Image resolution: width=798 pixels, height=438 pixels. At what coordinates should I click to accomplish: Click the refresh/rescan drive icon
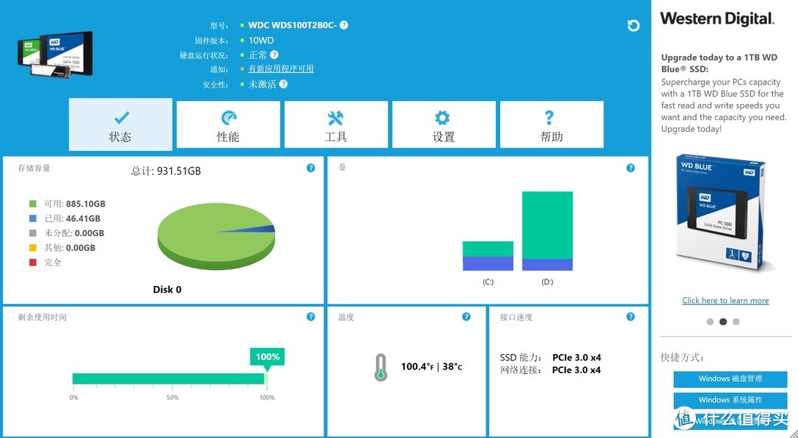coord(633,25)
